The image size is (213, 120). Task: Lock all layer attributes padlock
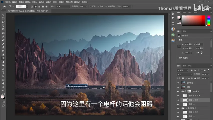(x=195, y=78)
